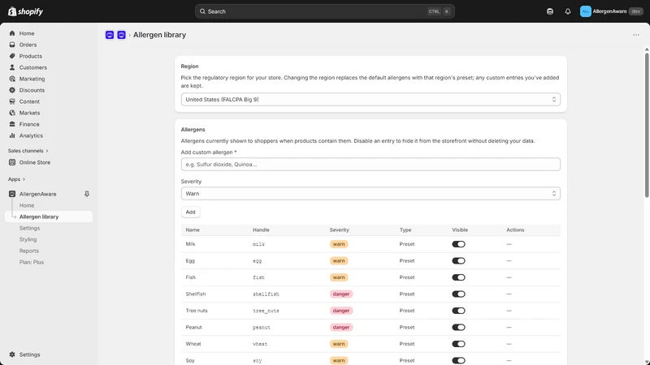
Task: Open the Styling sub-item
Action: (28, 239)
